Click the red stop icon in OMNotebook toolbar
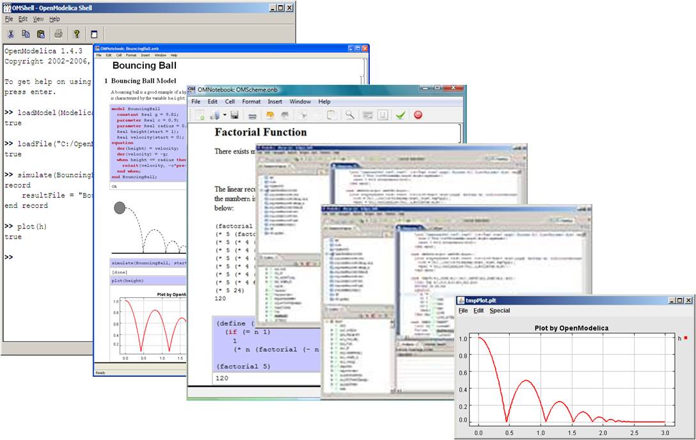 point(418,115)
